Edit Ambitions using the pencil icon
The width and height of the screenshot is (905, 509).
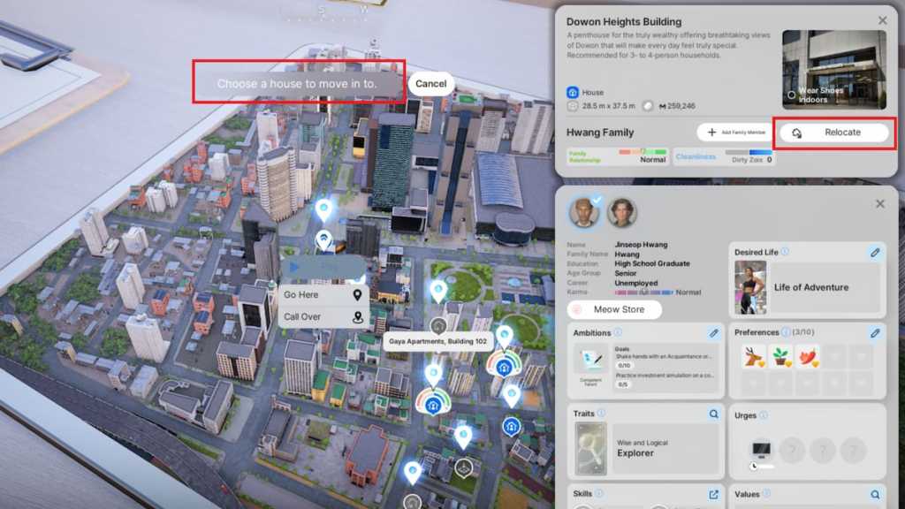tap(713, 333)
